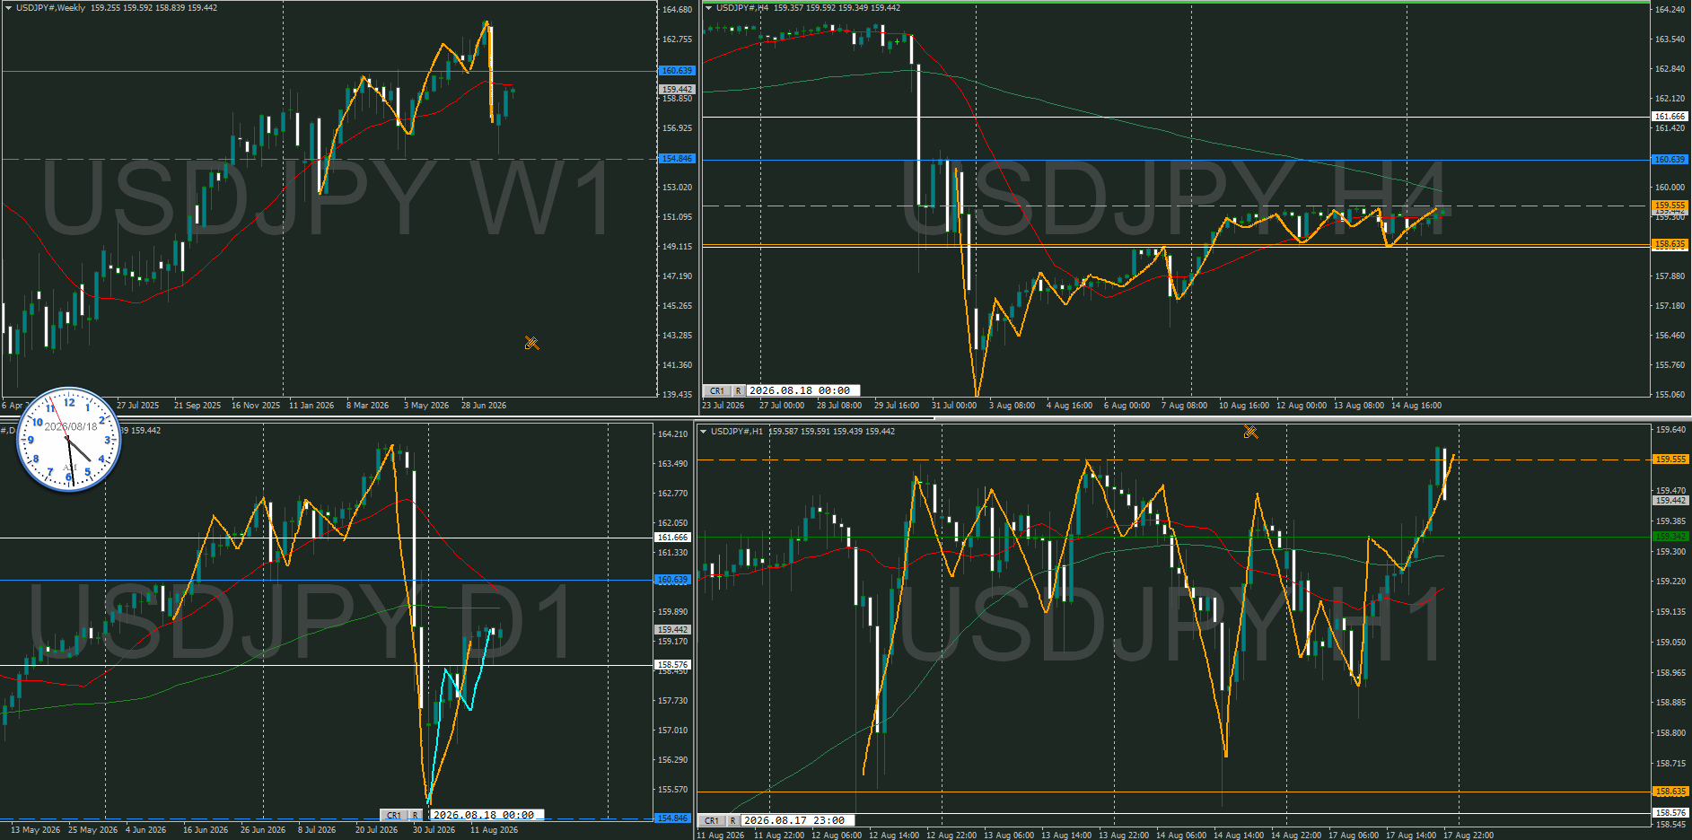The width and height of the screenshot is (1692, 840).
Task: Click the R button on the H1 chart
Action: tap(732, 820)
